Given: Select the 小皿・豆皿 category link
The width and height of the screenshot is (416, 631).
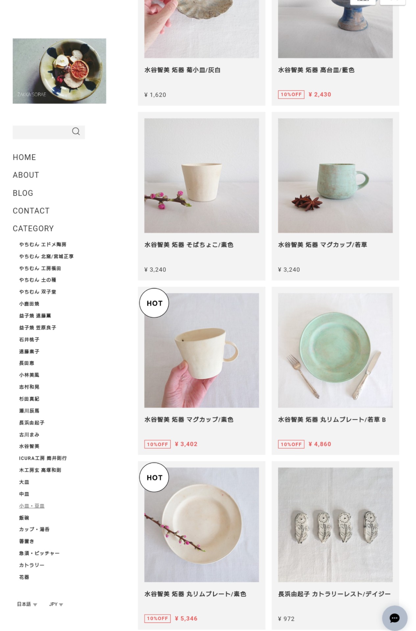Looking at the screenshot, I should pyautogui.click(x=32, y=506).
